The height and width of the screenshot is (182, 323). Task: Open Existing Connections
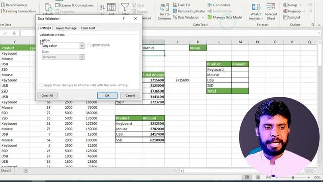click(x=18, y=11)
